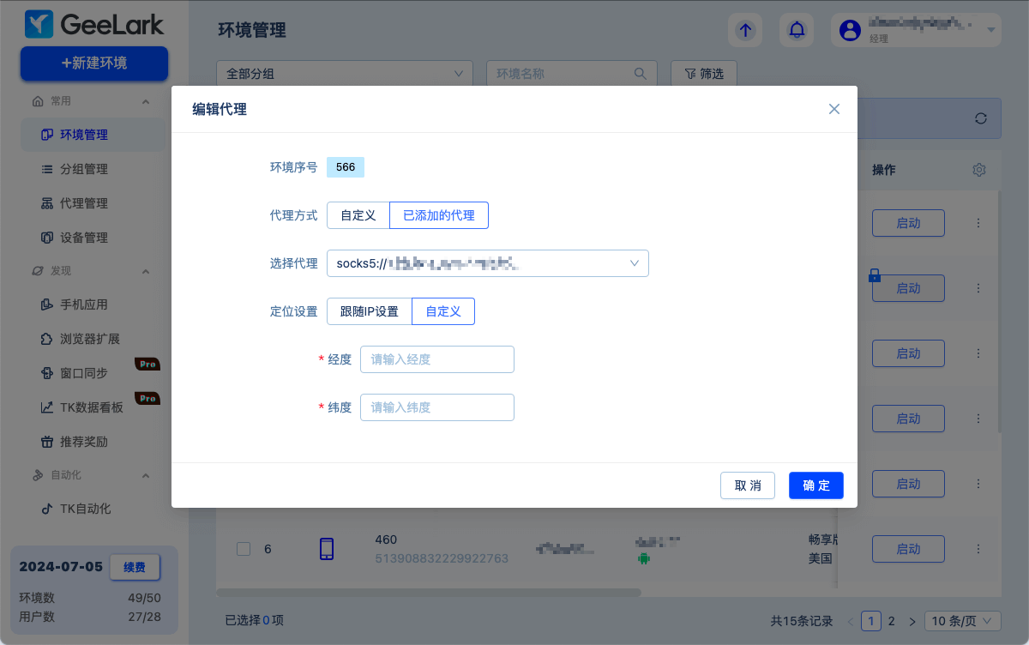Select 跟随IP设置 location option
1029x645 pixels.
[370, 311]
